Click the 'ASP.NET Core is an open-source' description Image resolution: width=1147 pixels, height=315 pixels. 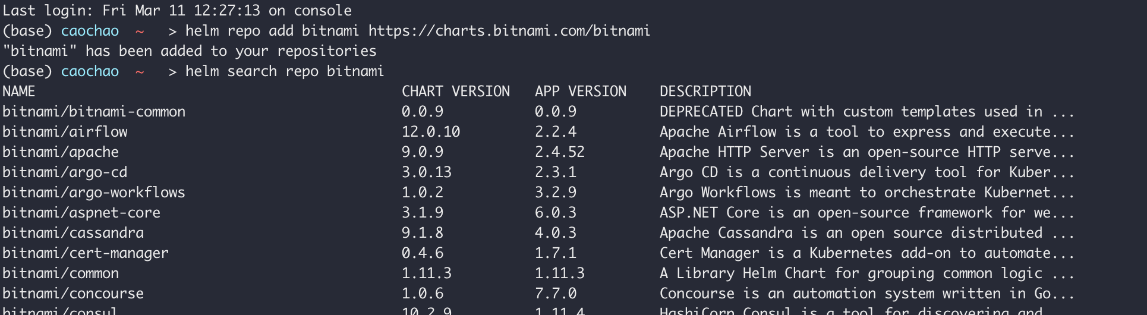tap(867, 213)
